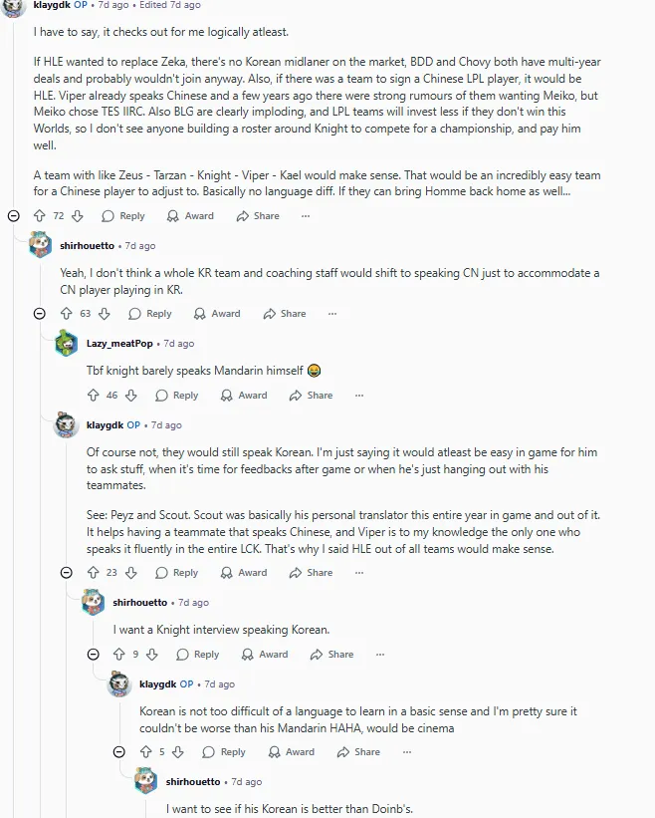Screen dimensions: 655x818
Task: Collapse the 9-point comment thread
Action: pyautogui.click(x=94, y=655)
